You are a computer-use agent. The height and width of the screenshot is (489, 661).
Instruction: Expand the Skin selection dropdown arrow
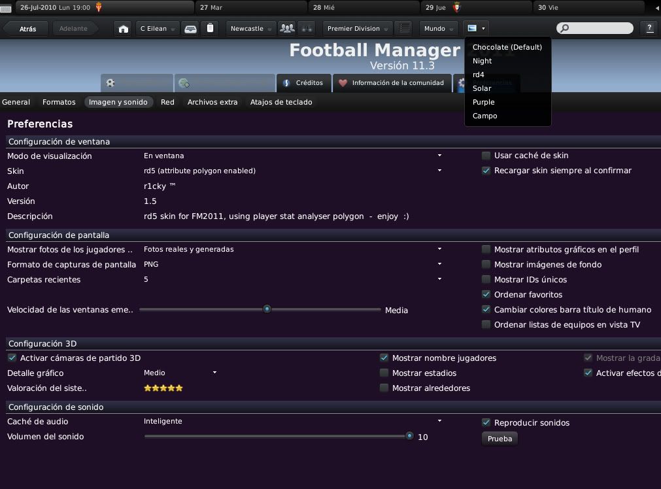(x=439, y=171)
